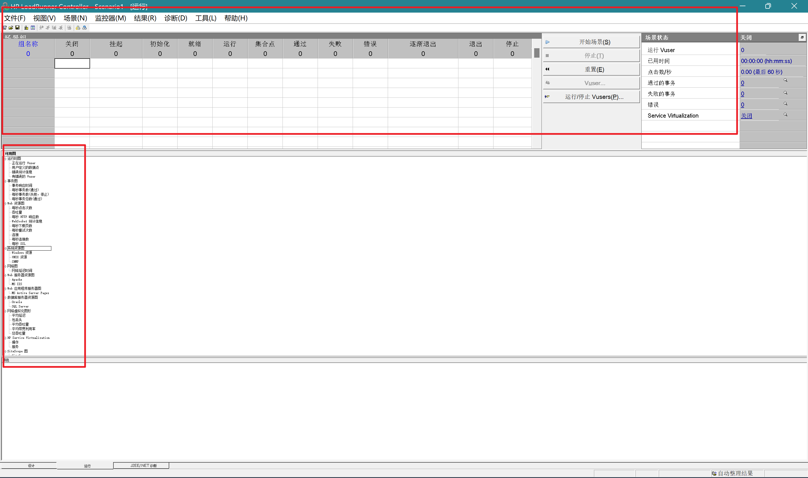Click the 集合点 column header
This screenshot has width=808, height=478.
265,44
